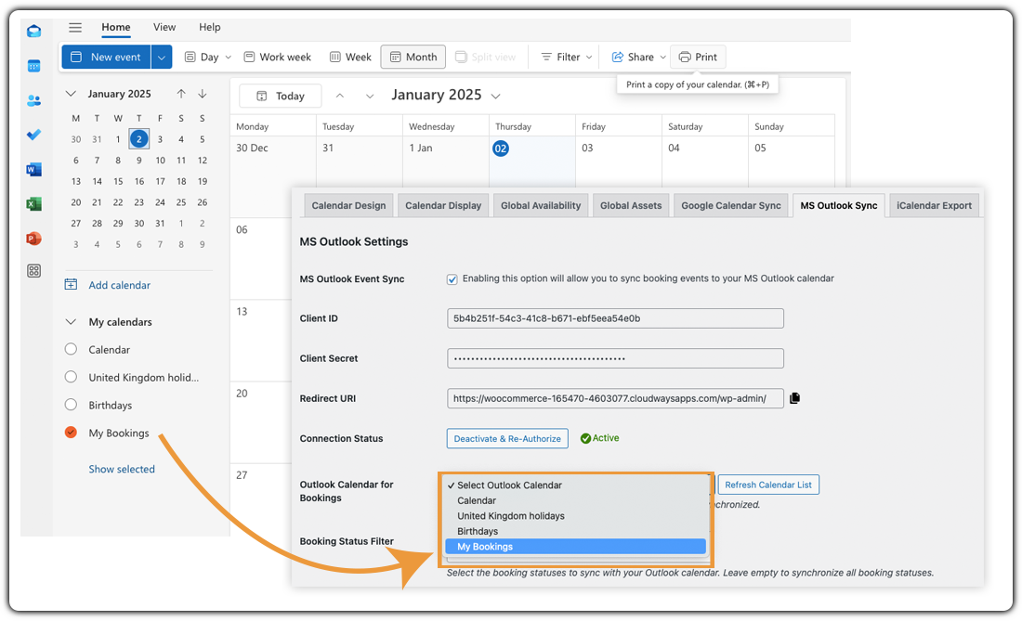Viewport: 1022px width, 621px height.
Task: Click the Split view toolbar item
Action: click(x=486, y=57)
